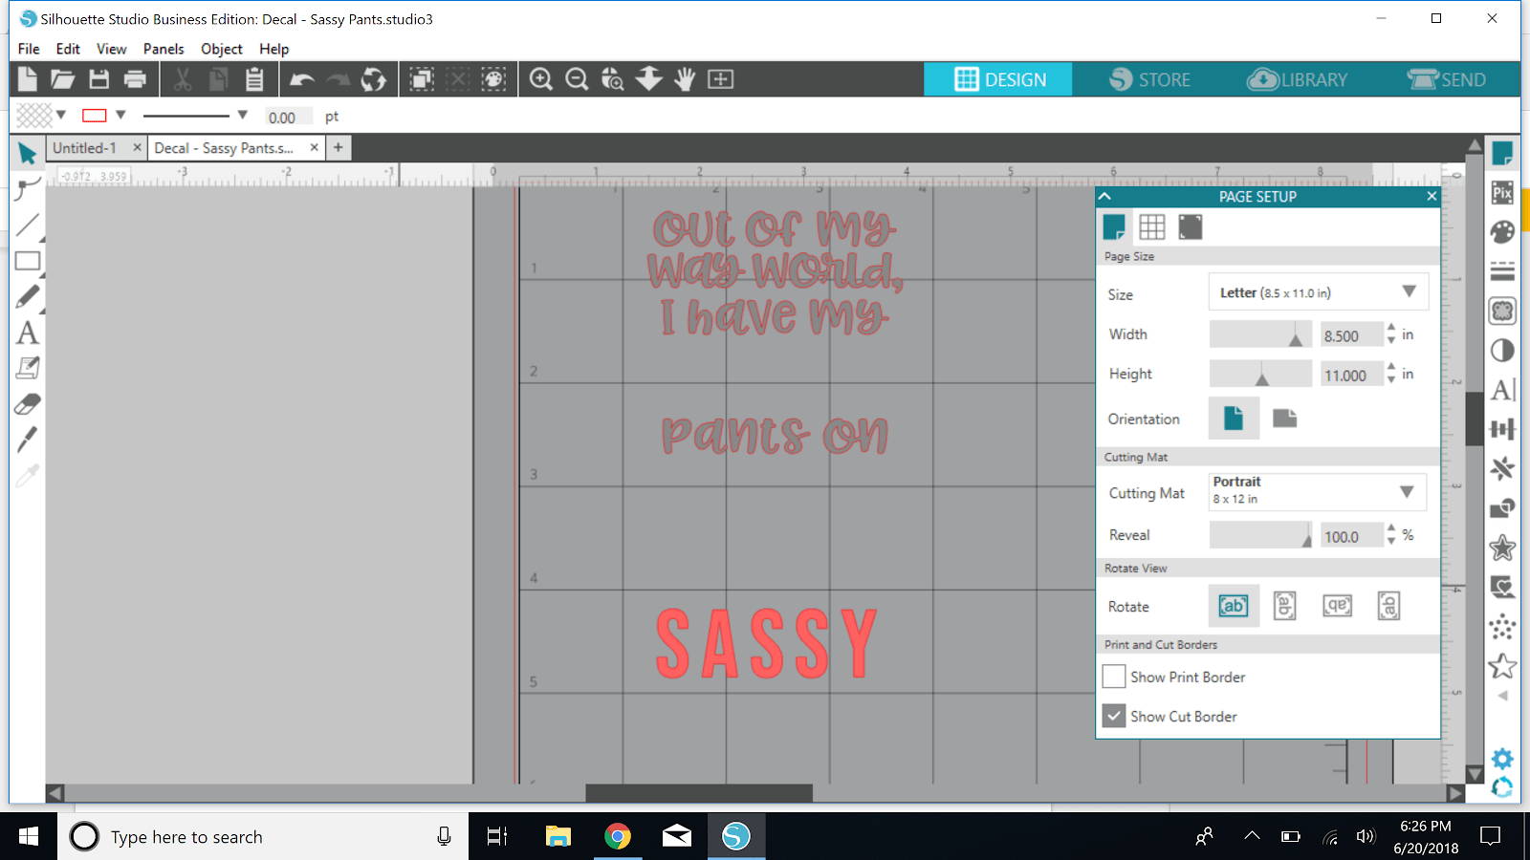Screen dimensions: 1530x860
Task: Open the Pix panel on right sidebar
Action: pyautogui.click(x=1502, y=192)
